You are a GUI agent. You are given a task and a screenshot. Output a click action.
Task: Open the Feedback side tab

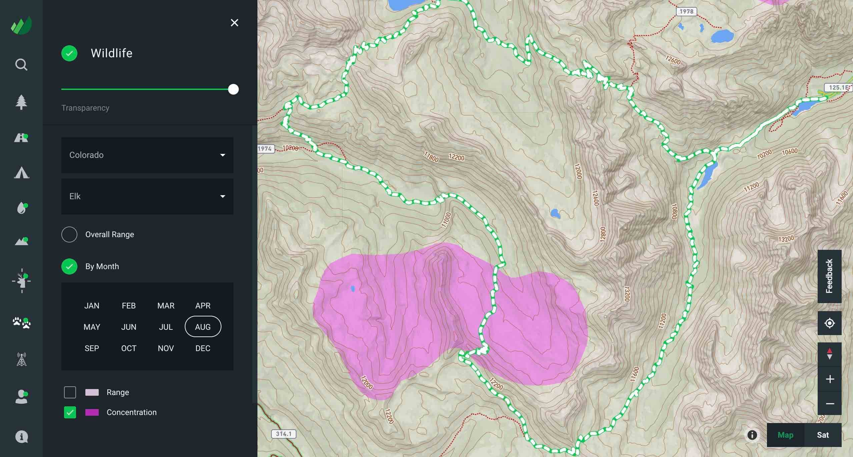click(829, 276)
